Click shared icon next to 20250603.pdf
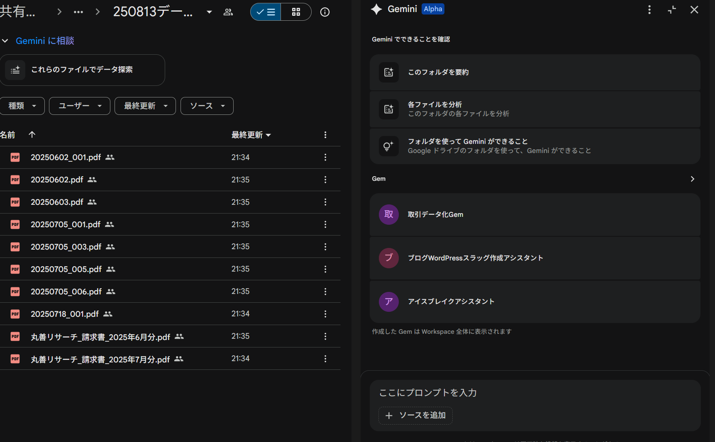 click(92, 202)
